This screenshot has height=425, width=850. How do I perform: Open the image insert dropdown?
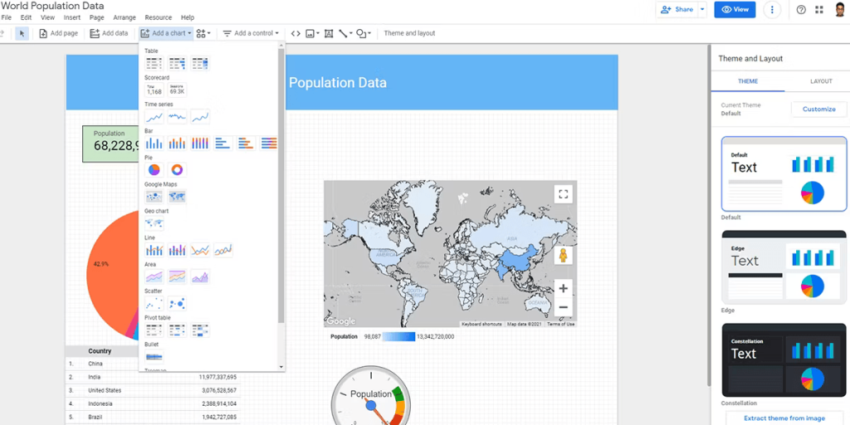pos(312,33)
